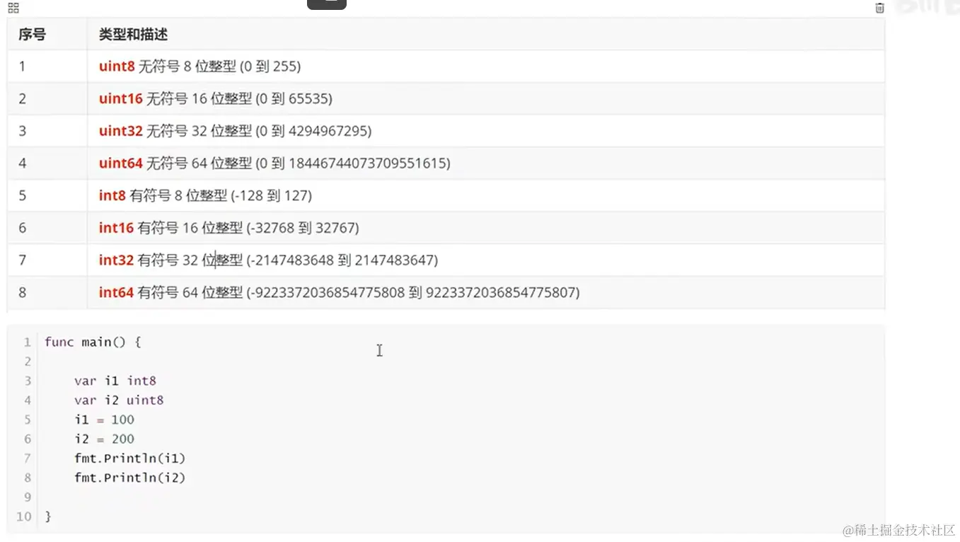This screenshot has width=960, height=542.
Task: Click 序号 cell 5 in the int8 row
Action: click(x=47, y=195)
